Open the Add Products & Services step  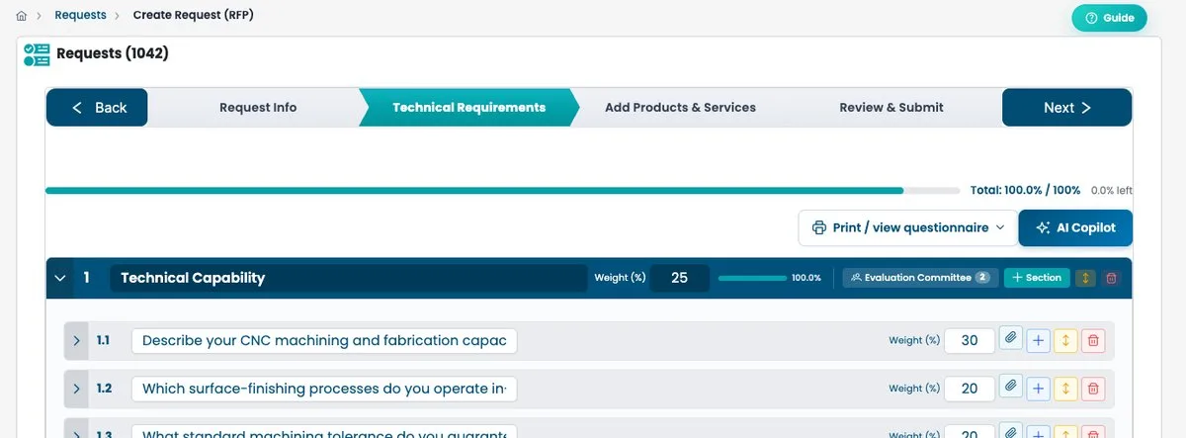(680, 108)
